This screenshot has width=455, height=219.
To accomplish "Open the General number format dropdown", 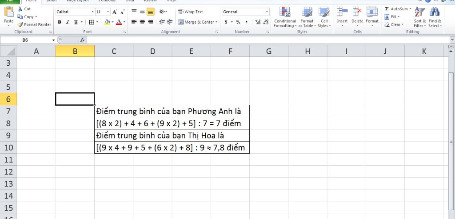I will [267, 12].
